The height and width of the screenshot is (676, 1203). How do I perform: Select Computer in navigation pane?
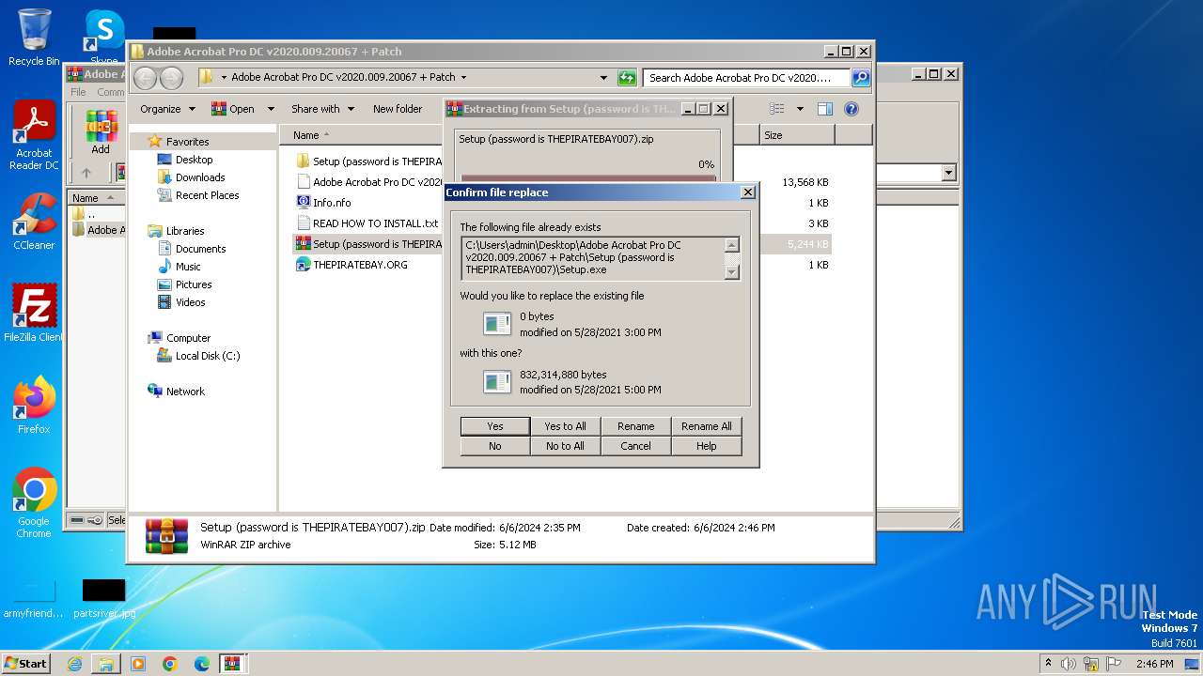188,338
